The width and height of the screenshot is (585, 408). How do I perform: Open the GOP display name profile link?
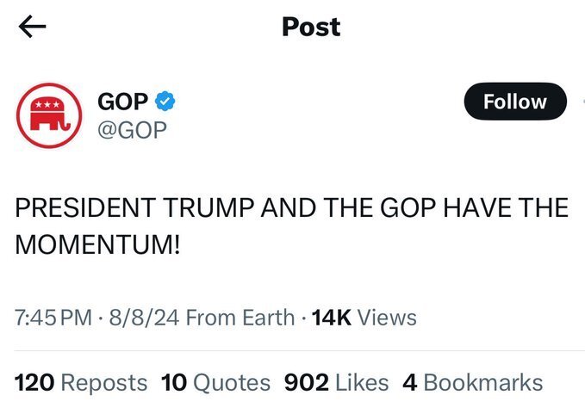[x=122, y=102]
